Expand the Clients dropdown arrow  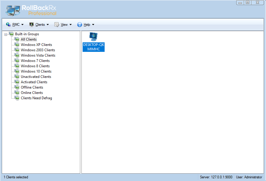tap(48, 25)
